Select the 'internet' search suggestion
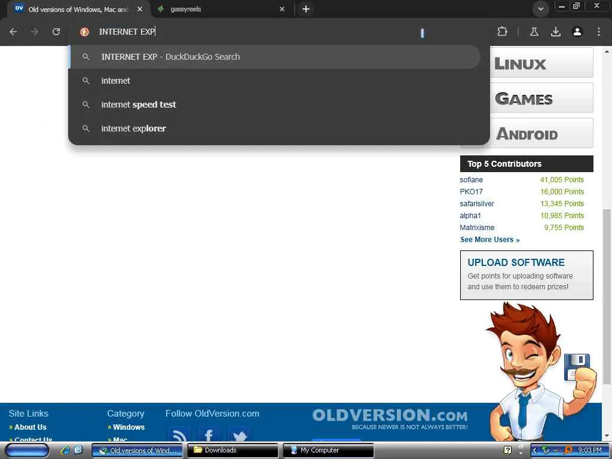 click(x=275, y=81)
